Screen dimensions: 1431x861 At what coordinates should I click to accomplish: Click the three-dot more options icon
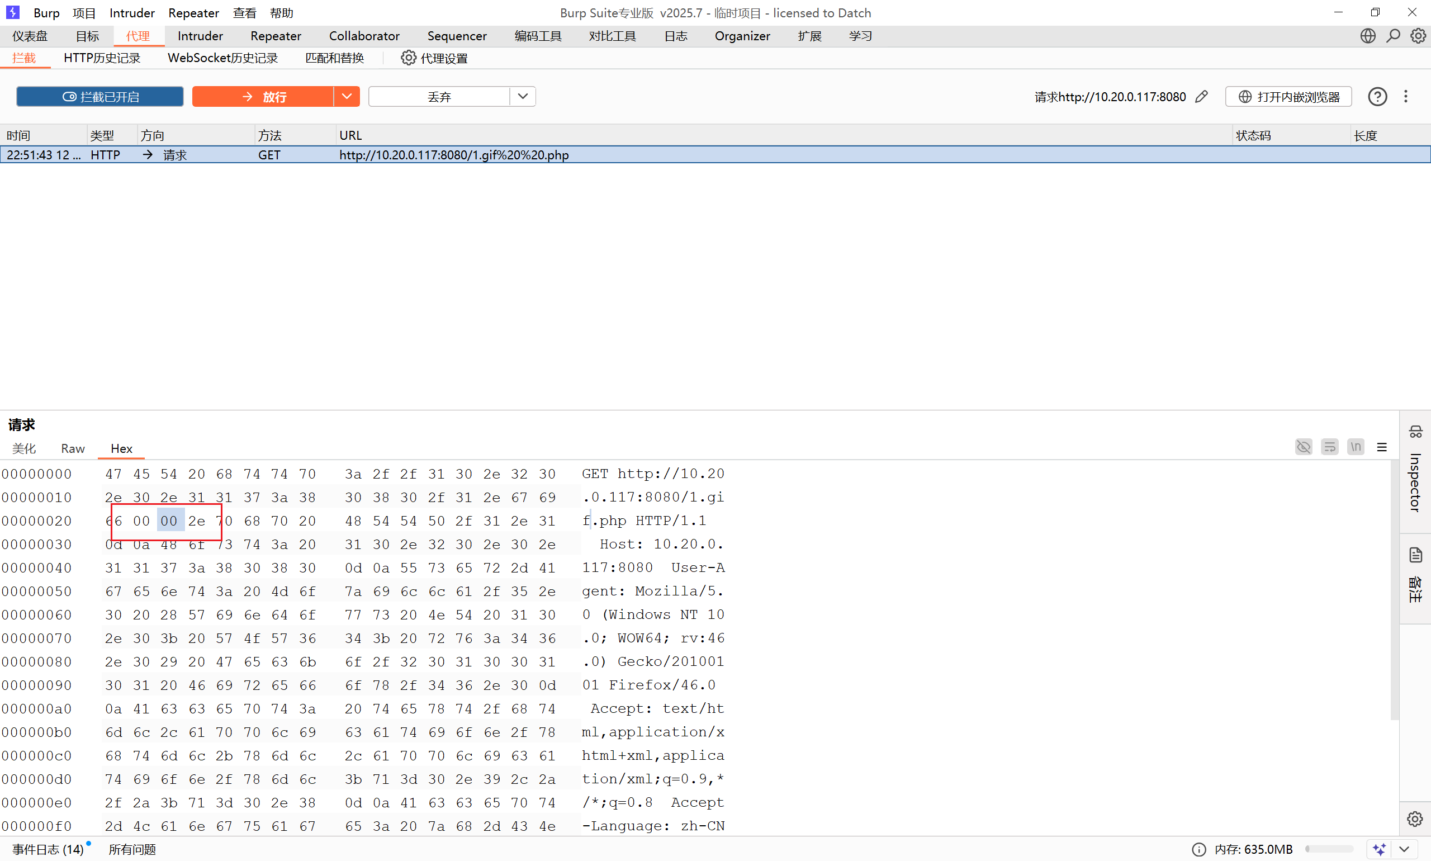click(1405, 96)
